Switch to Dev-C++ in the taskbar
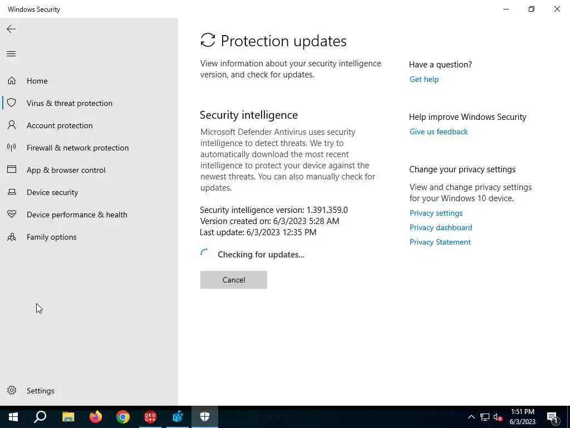 [150, 417]
